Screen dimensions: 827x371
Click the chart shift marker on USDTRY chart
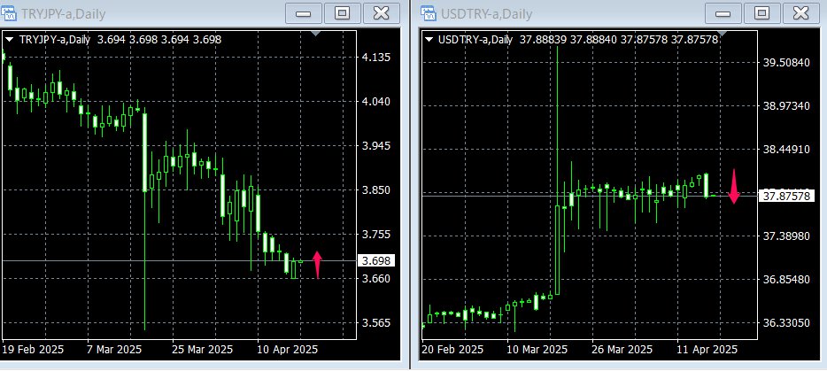pos(723,34)
